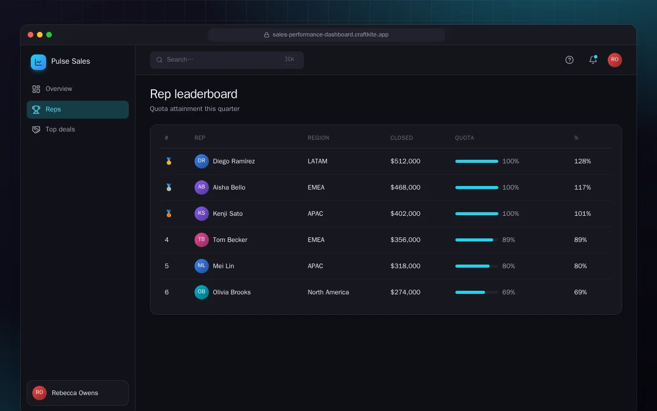This screenshot has width=657, height=411.
Task: Select the Reps sidebar item
Action: (78, 109)
